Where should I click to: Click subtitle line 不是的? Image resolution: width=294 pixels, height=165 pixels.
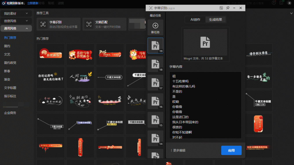(x=177, y=91)
